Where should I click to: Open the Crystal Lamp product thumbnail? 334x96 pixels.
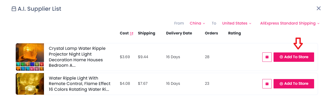click(x=30, y=57)
